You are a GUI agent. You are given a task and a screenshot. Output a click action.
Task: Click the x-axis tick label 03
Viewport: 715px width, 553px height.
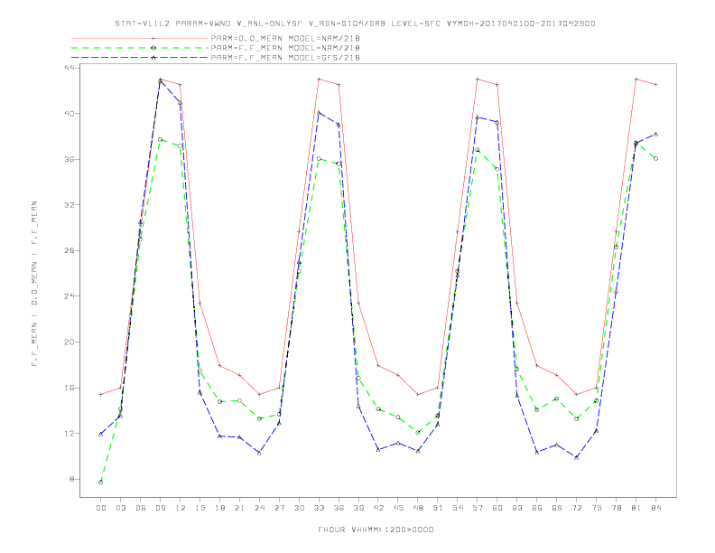point(120,508)
